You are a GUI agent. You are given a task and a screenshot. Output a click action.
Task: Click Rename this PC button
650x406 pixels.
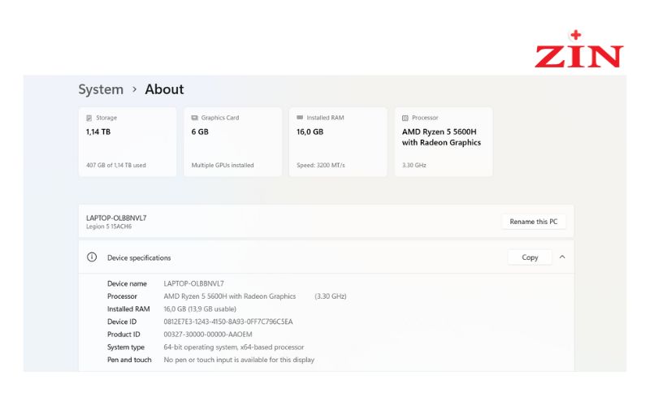[x=534, y=222]
